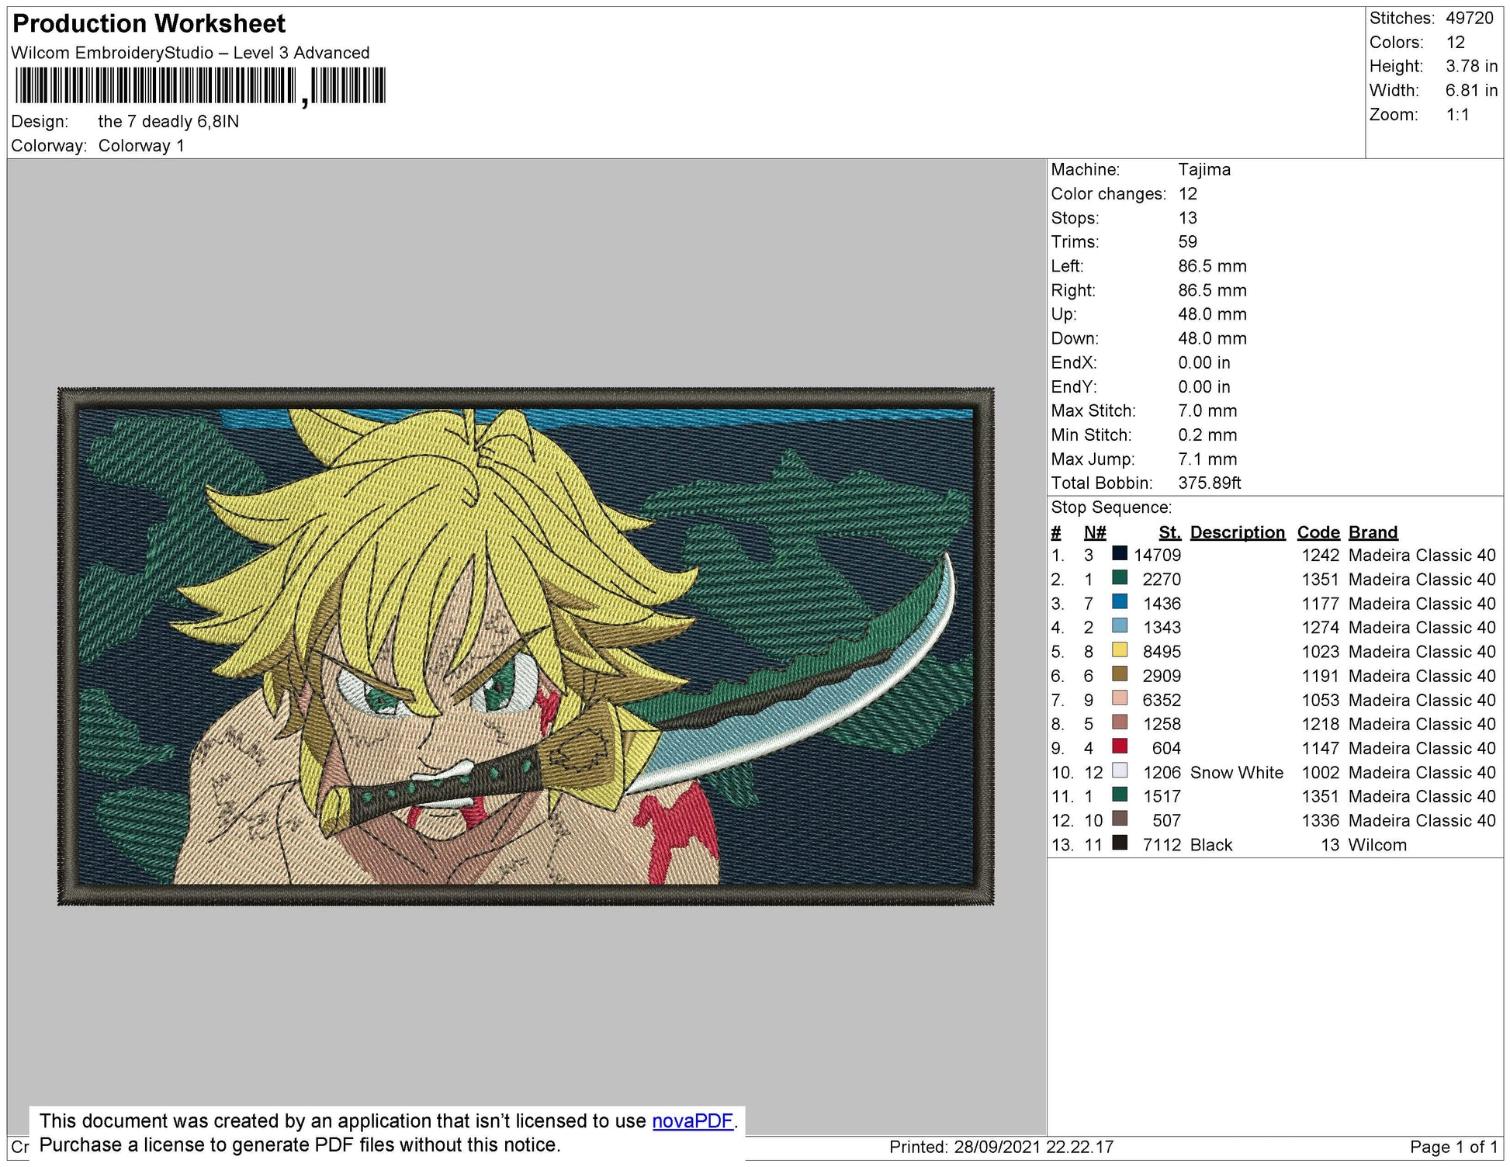Click the Snow White description text
The image size is (1510, 1167).
coord(1237,773)
